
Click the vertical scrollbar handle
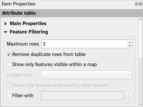point(140,40)
